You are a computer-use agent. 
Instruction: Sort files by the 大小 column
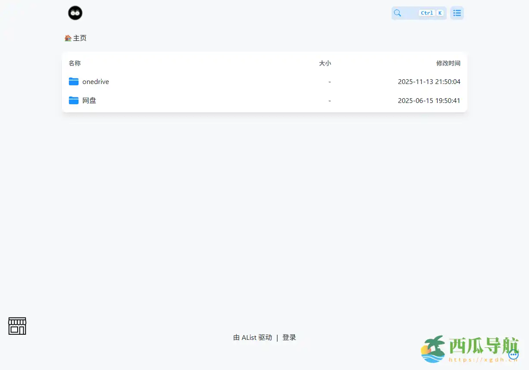325,63
